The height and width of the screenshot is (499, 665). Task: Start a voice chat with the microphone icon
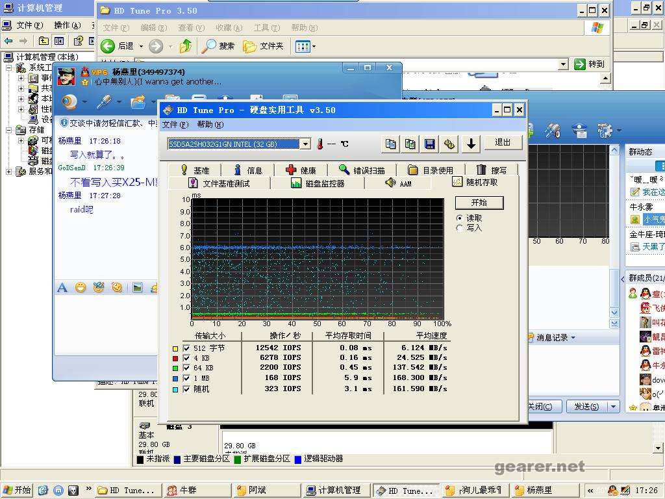point(104,102)
